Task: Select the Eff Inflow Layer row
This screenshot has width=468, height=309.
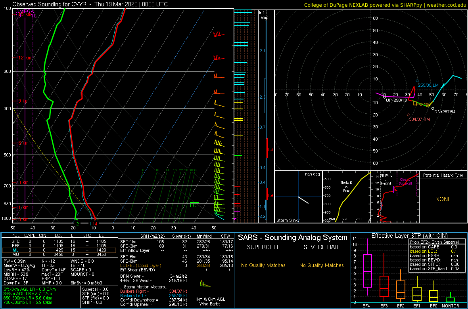Action: [x=176, y=250]
